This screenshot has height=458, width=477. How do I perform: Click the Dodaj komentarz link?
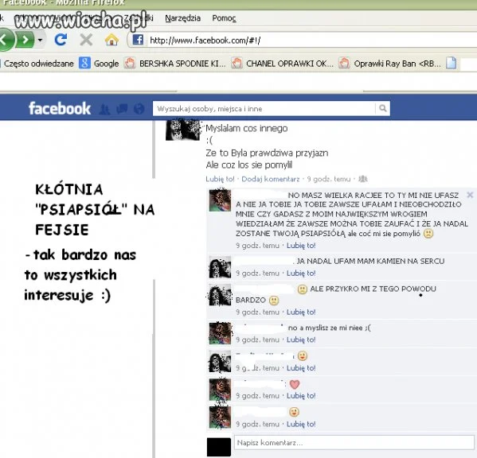(x=271, y=179)
